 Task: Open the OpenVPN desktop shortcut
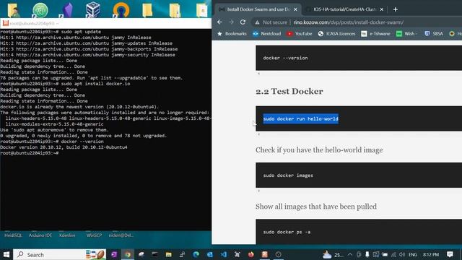[121, 9]
